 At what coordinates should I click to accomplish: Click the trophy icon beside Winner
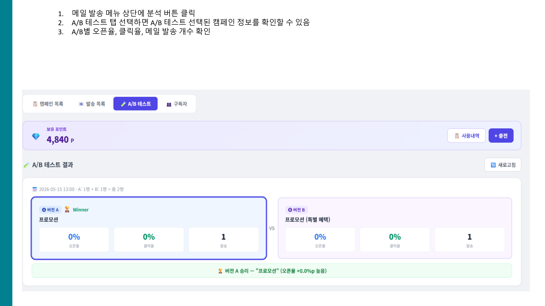[x=67, y=209]
